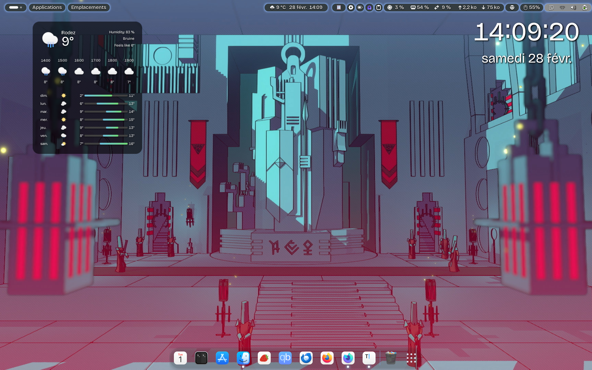The height and width of the screenshot is (370, 592).
Task: Open Thunderbird mail from the dock
Action: pyautogui.click(x=306, y=358)
